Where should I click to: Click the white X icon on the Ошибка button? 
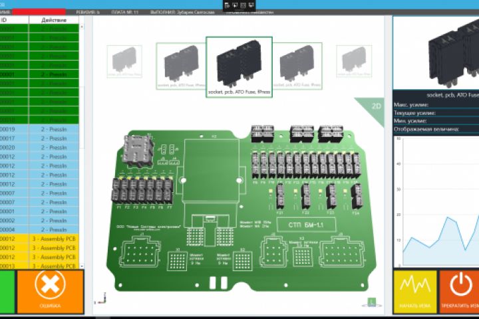tap(50, 285)
